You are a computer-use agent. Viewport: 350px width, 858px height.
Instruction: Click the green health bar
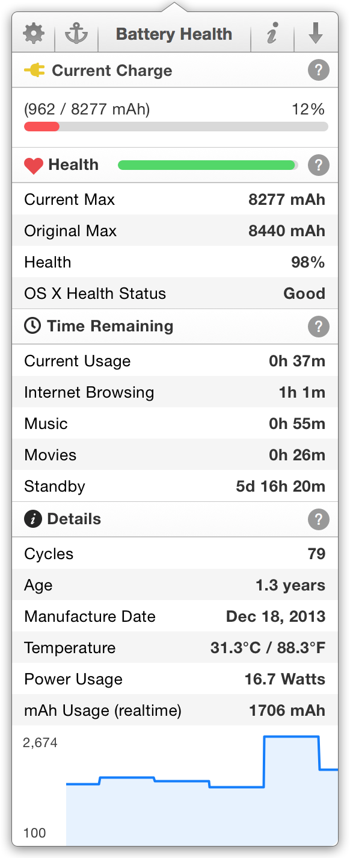208,165
